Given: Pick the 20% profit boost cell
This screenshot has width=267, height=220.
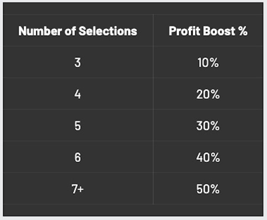Looking at the screenshot, I should (x=208, y=95).
